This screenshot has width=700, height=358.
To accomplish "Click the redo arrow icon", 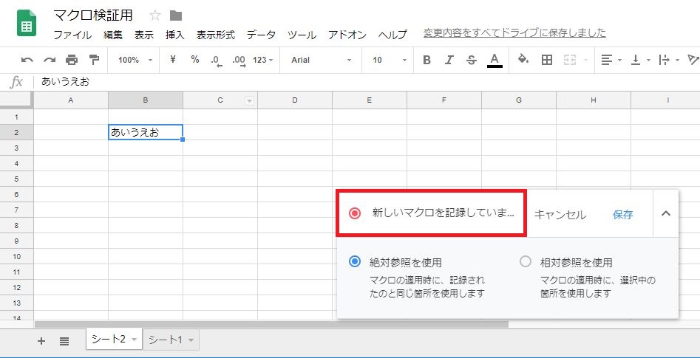I will 50,60.
